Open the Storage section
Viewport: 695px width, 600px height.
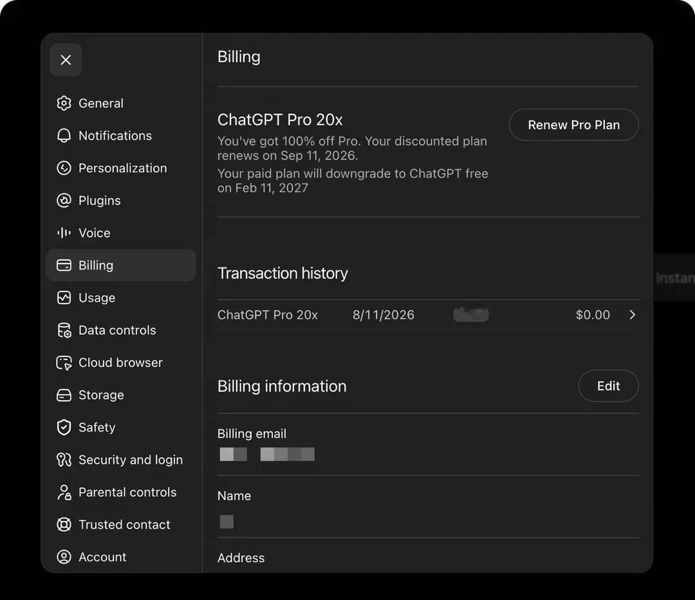click(x=121, y=395)
